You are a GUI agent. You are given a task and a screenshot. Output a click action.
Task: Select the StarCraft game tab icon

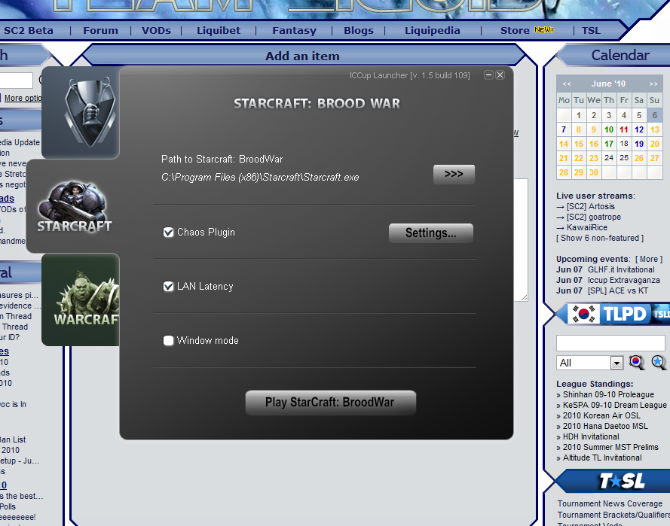click(x=74, y=206)
